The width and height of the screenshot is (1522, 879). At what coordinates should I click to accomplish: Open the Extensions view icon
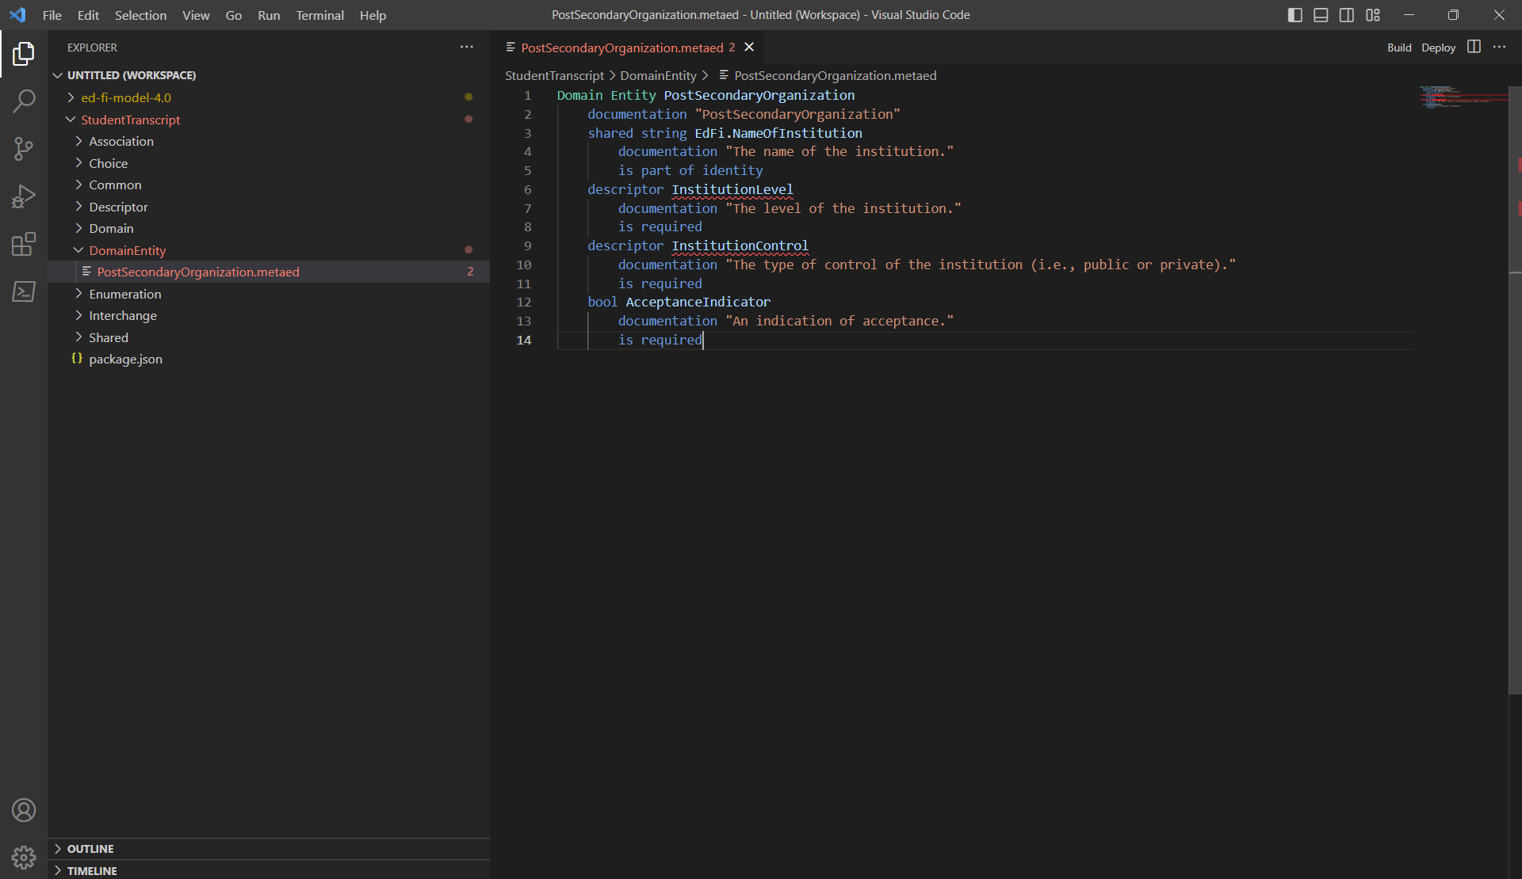pyautogui.click(x=24, y=244)
